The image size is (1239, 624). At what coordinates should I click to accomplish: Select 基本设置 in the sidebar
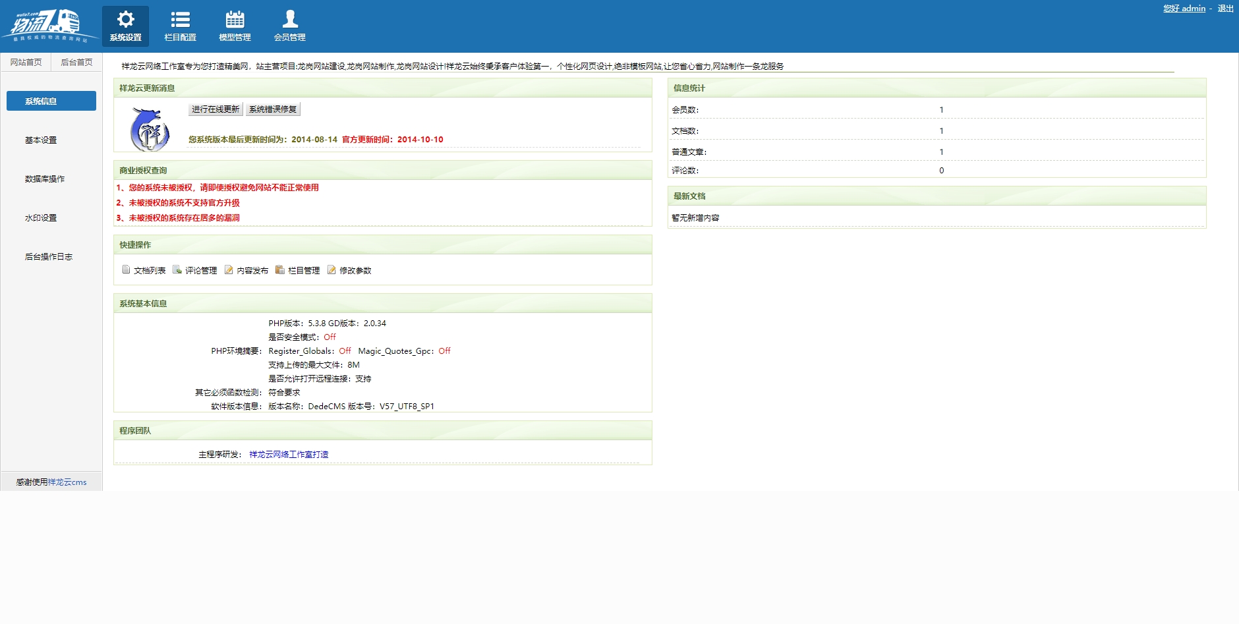[x=41, y=140]
